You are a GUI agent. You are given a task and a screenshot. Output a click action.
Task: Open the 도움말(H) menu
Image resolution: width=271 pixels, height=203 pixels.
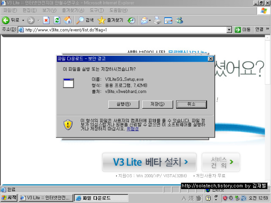pos(119,10)
